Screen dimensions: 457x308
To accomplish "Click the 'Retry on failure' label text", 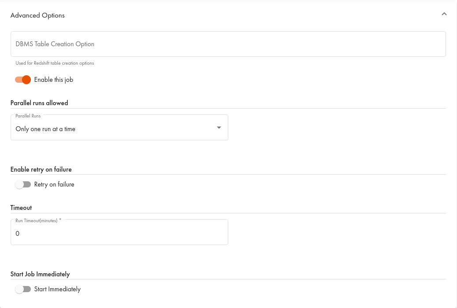I will click(x=54, y=184).
